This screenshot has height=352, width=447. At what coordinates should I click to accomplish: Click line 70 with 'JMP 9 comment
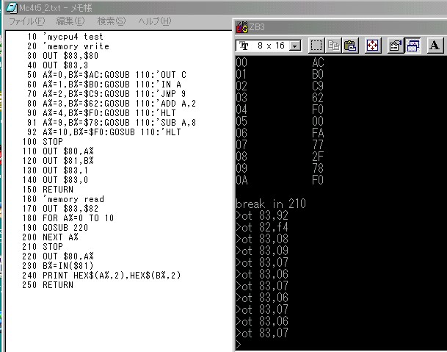(x=106, y=94)
